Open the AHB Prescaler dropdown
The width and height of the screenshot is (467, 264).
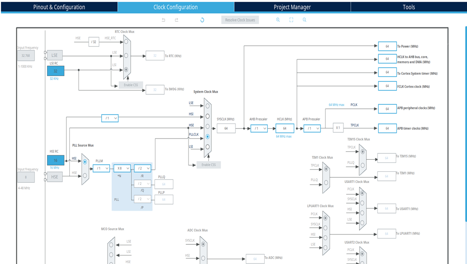pyautogui.click(x=258, y=128)
